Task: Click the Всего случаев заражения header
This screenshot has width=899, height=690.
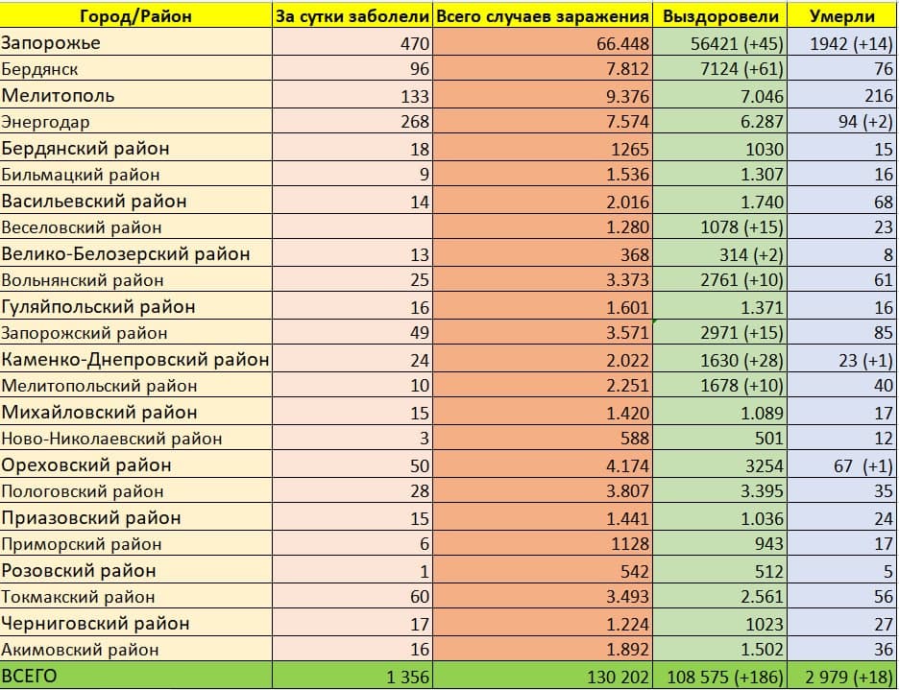Action: click(x=543, y=16)
